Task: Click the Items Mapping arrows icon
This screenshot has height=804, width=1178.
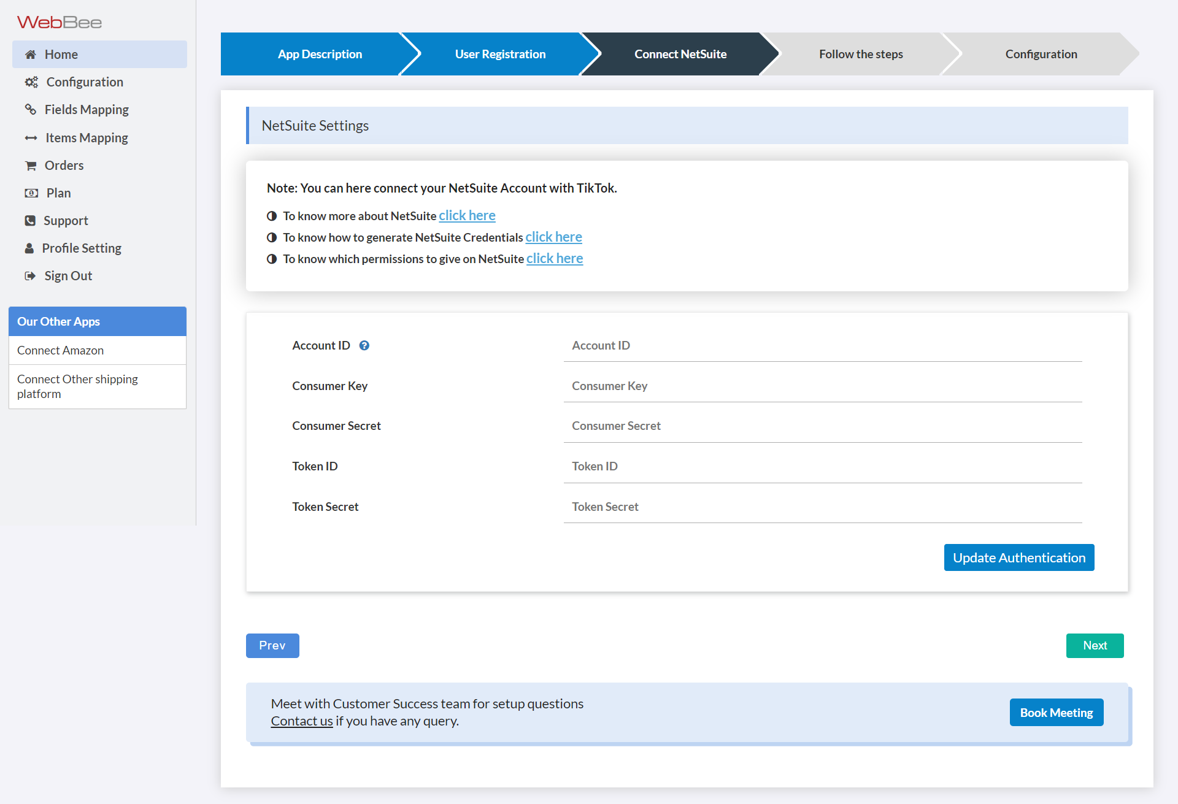Action: pyautogui.click(x=31, y=138)
